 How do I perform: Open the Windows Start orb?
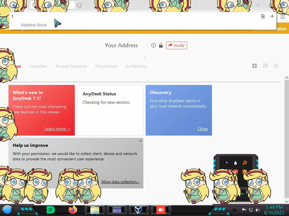[7, 210]
